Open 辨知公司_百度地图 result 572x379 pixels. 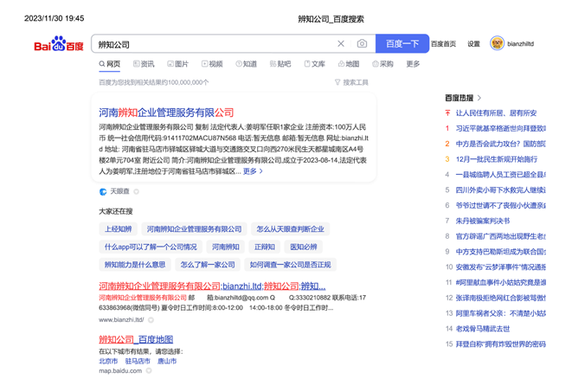[x=136, y=339]
